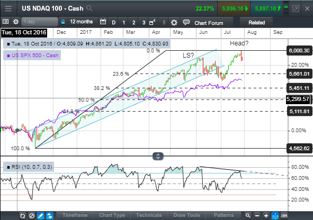
Task: Click the 5,661.01 Fibonacci price tag
Action: click(299, 74)
